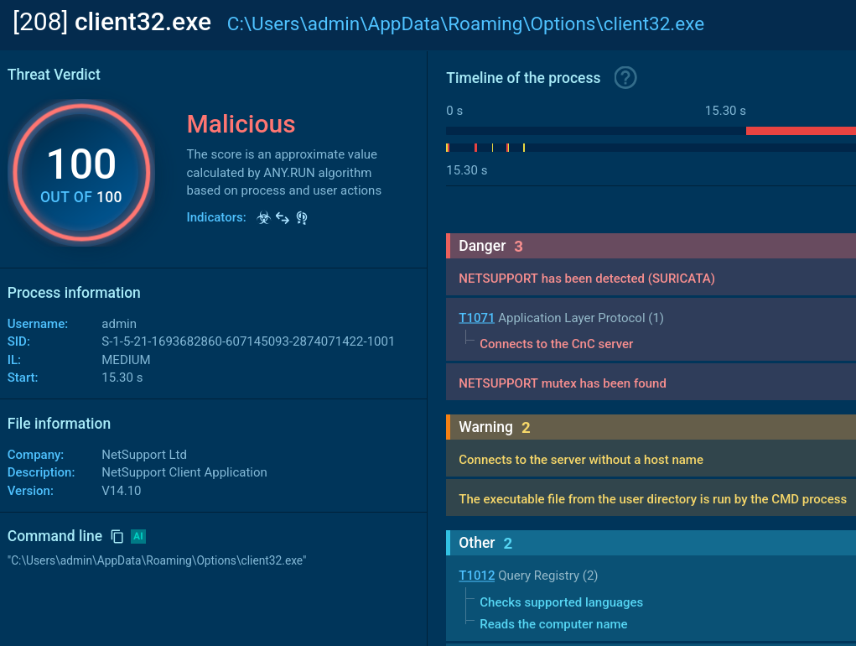856x646 pixels.
Task: Click 'Connects to the server without a host name'
Action: [x=580, y=460]
